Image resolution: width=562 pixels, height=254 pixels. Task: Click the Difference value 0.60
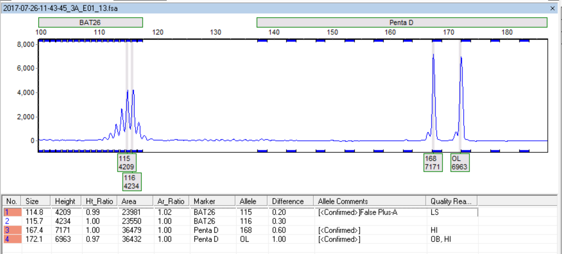[x=278, y=230]
